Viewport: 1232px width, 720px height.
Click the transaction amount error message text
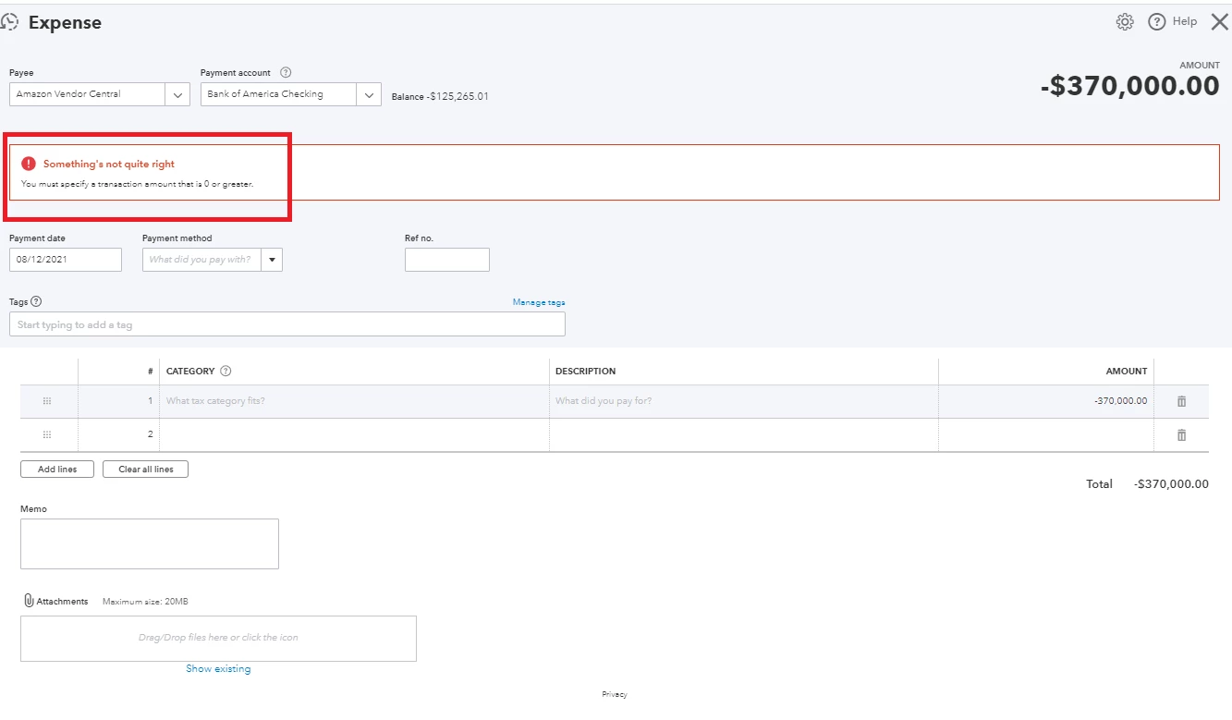138,184
